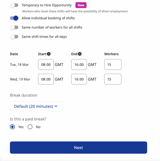Click the clock icon next to Start

point(49,54)
